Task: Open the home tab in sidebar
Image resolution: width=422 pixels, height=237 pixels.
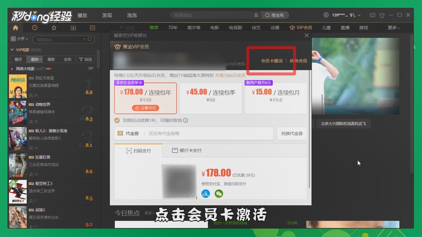Action: [15, 28]
